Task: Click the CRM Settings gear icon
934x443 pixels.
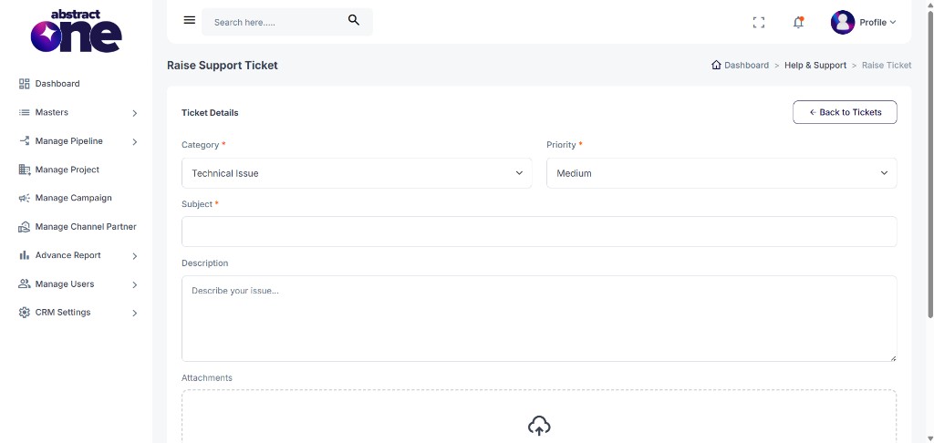Action: pyautogui.click(x=25, y=313)
